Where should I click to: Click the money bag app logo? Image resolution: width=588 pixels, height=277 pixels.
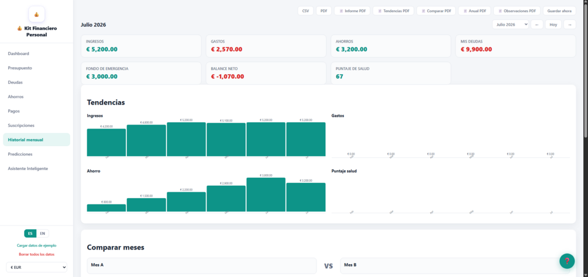coord(37,14)
